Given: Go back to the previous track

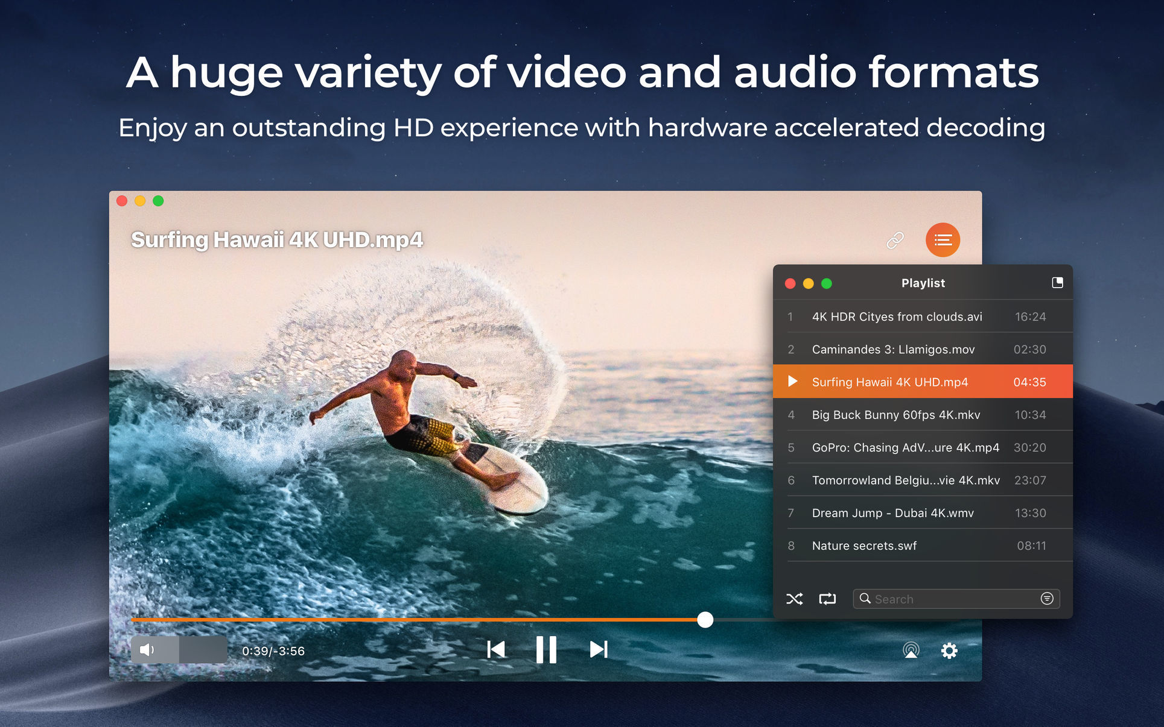Looking at the screenshot, I should coord(496,650).
